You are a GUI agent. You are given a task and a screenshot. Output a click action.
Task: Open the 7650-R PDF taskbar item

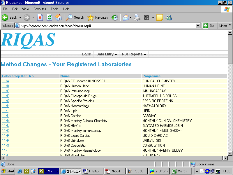click(115, 171)
